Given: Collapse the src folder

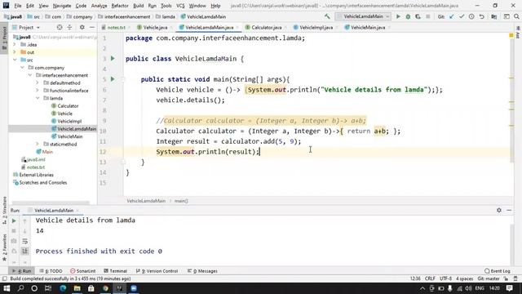Looking at the screenshot, I should 15,60.
